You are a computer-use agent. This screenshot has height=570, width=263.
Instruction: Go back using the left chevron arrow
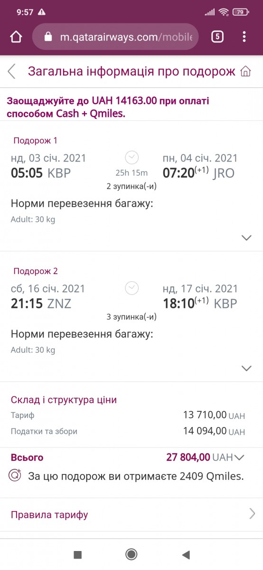click(x=11, y=72)
